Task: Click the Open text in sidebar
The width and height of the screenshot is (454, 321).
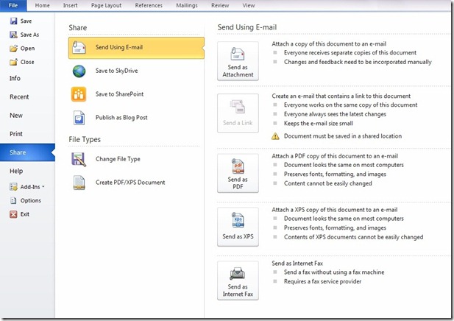Action: click(x=27, y=49)
